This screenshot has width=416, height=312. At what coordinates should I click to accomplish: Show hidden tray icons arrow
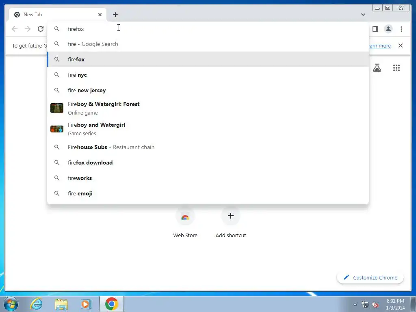[x=355, y=304]
